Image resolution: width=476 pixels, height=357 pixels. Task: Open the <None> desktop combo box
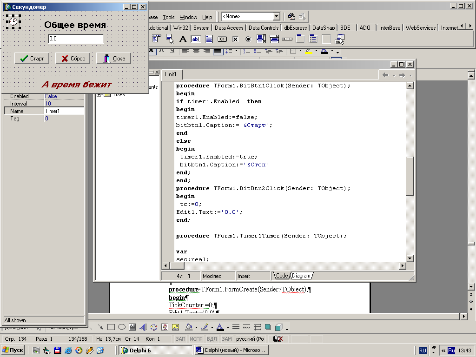coord(276,17)
